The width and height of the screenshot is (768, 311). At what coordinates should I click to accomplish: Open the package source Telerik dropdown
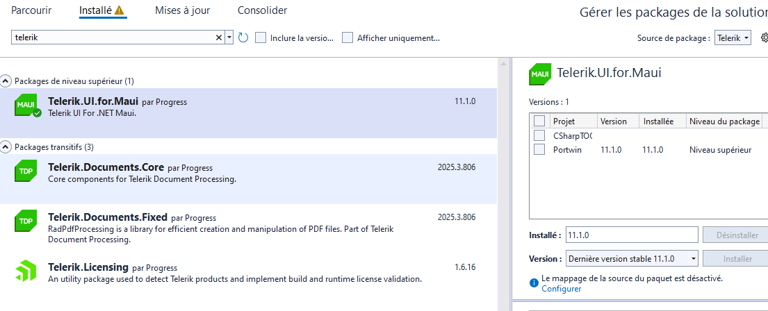[x=733, y=37]
